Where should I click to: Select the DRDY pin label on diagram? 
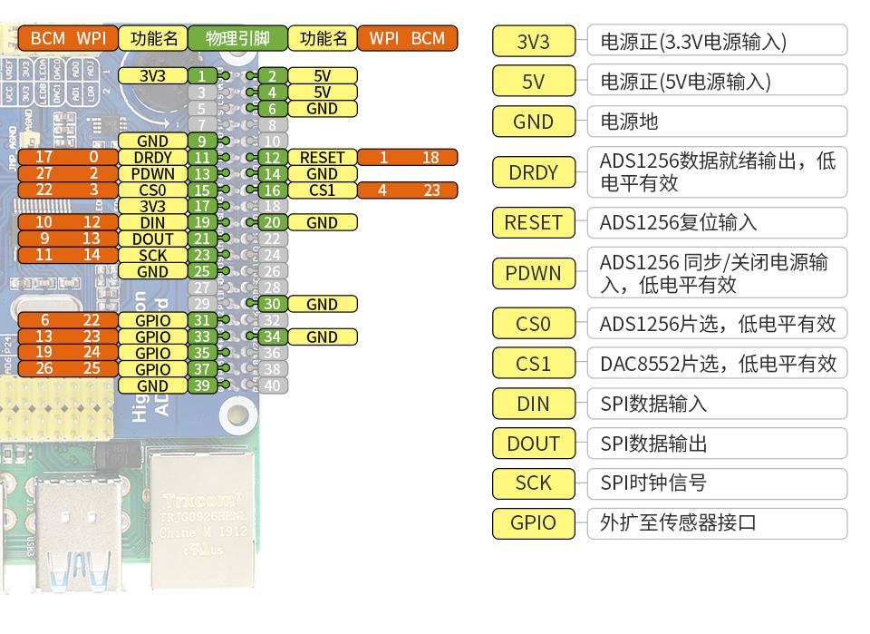[x=152, y=158]
